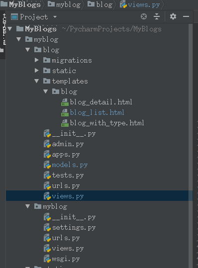Collapse the top-level myblog folder
Image resolution: width=198 pixels, height=268 pixels.
[18, 39]
